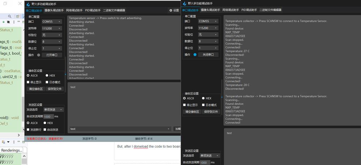Expand send history combo box showing test
This screenshot has width=361, height=165.
point(120,129)
